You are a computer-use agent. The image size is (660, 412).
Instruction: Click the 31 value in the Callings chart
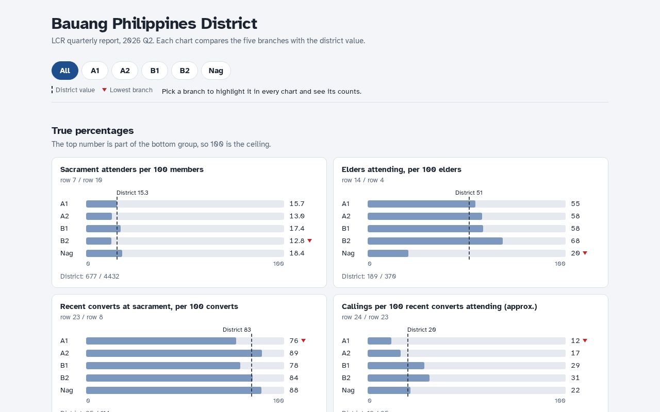tap(575, 378)
